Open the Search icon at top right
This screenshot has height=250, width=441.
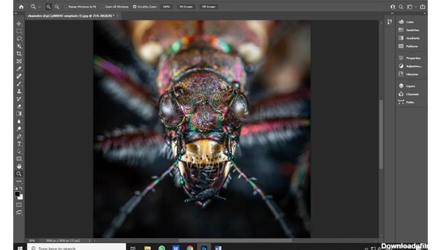point(401,7)
